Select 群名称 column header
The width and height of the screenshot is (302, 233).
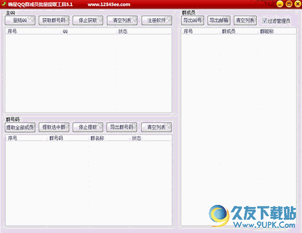click(109, 138)
